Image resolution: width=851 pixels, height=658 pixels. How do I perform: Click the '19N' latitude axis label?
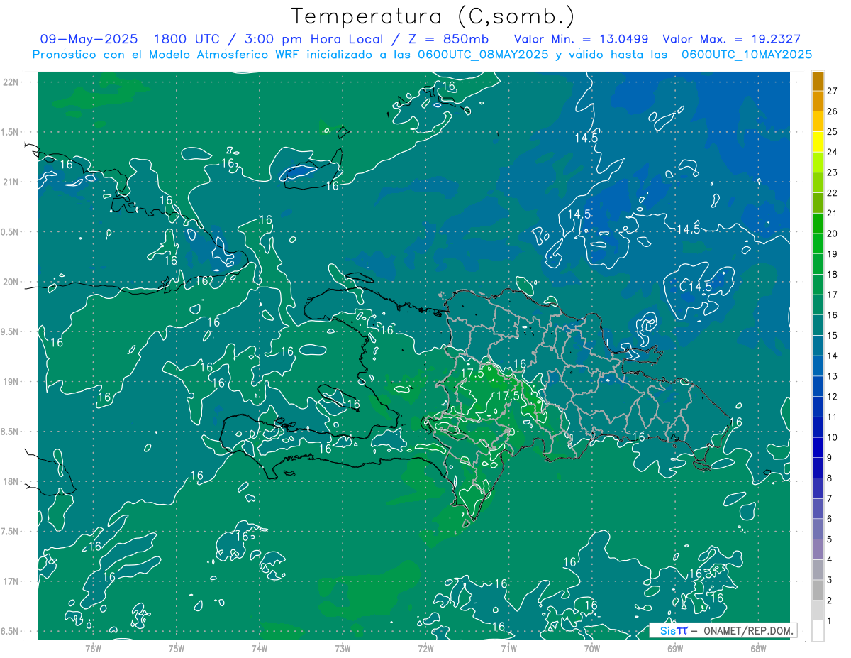pos(10,381)
